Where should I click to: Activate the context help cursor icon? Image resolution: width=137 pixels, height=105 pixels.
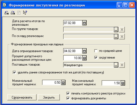[x=25, y=13]
